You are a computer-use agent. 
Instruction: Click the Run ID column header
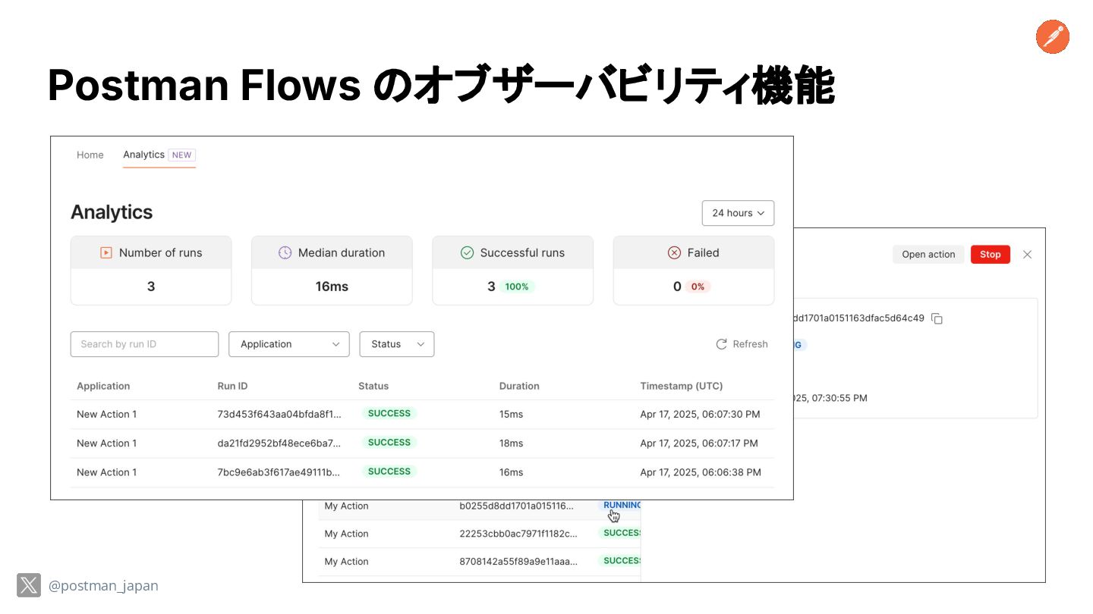coord(232,386)
